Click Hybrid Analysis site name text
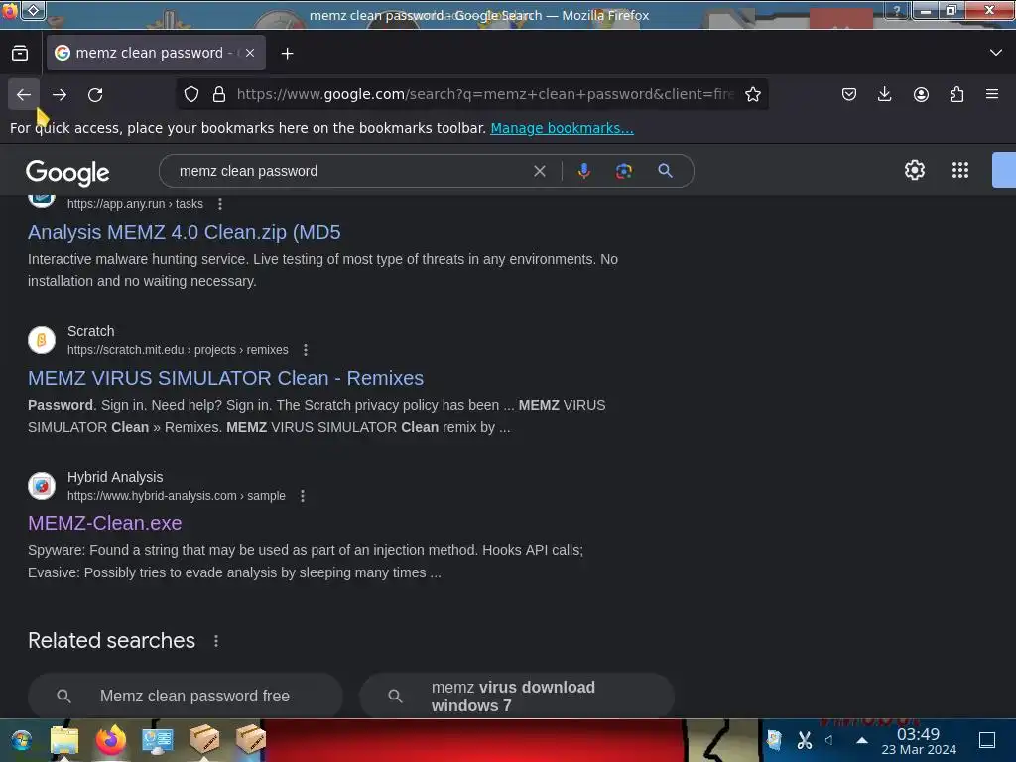 click(115, 477)
